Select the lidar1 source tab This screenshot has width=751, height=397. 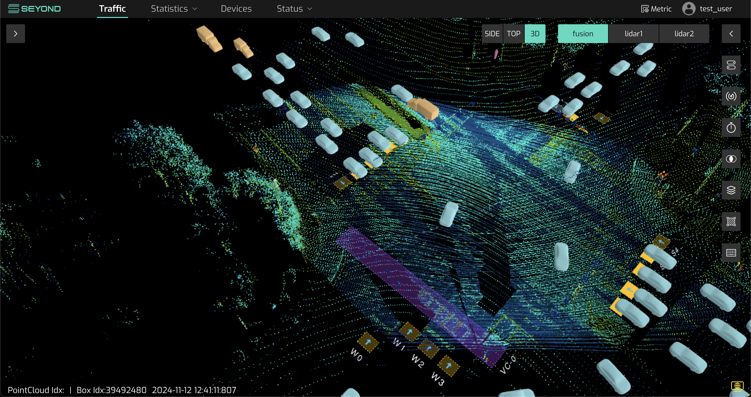pos(633,34)
